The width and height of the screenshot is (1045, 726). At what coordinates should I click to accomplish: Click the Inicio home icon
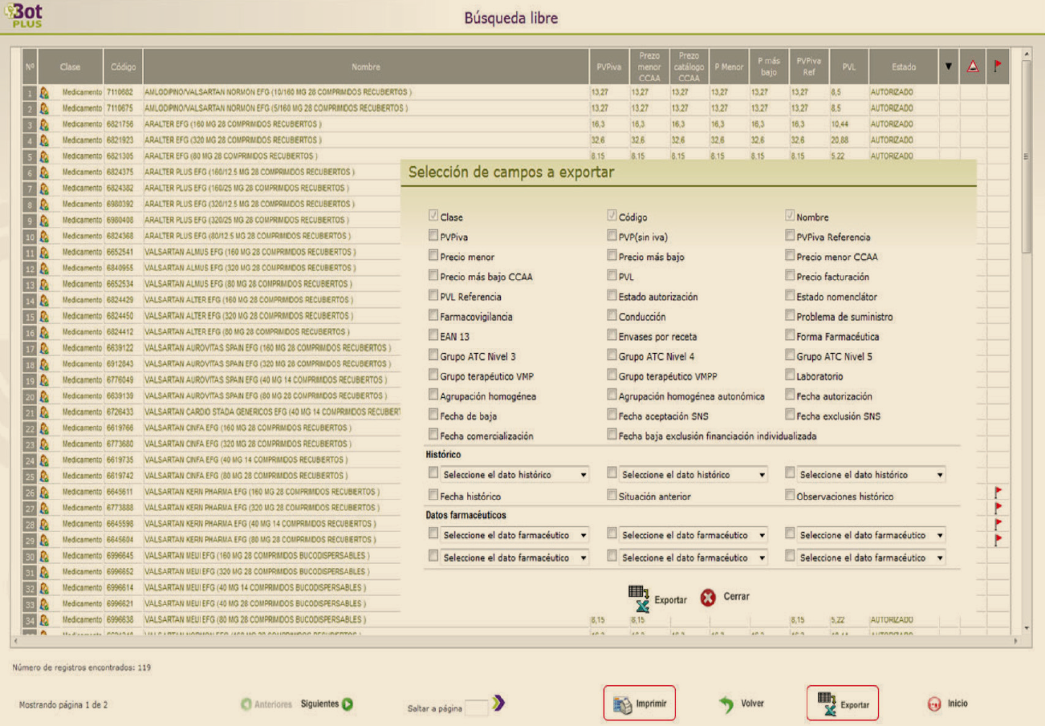point(933,704)
